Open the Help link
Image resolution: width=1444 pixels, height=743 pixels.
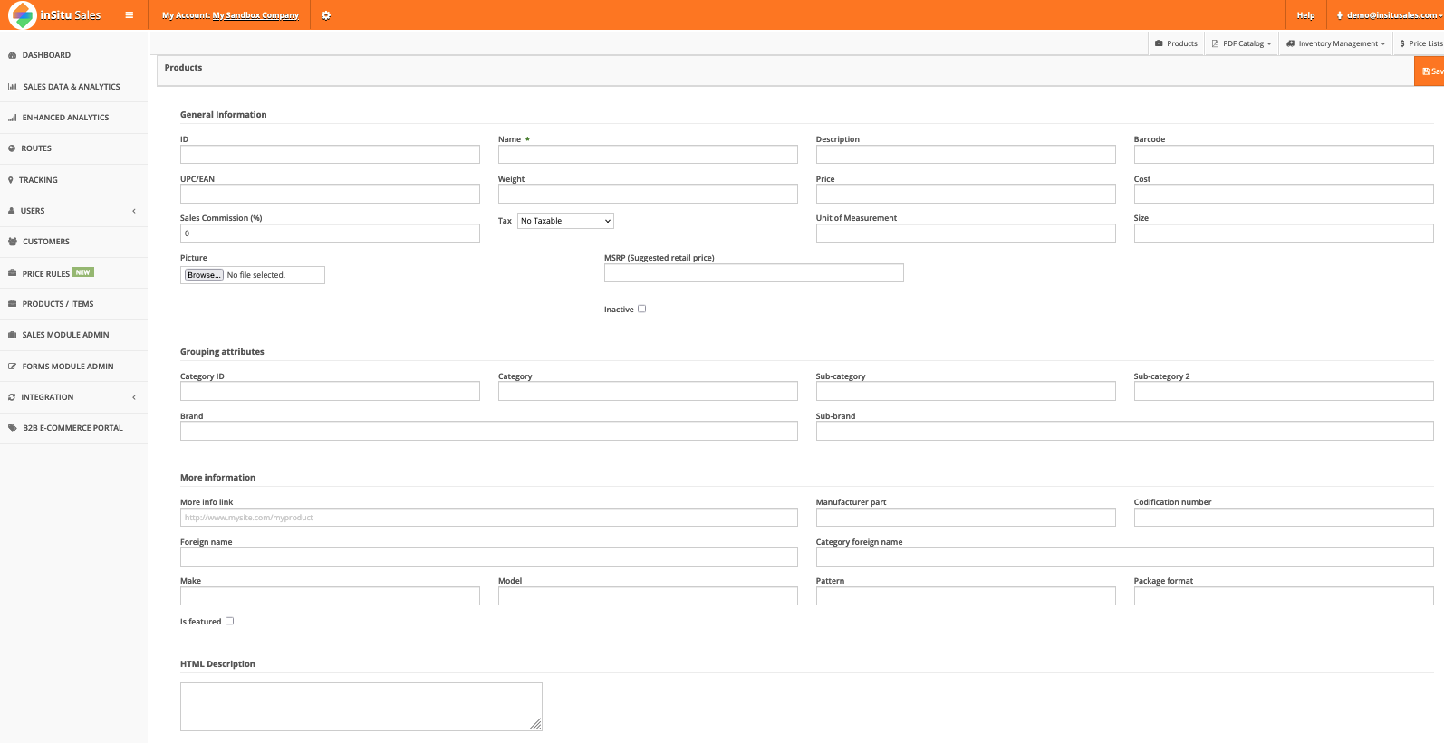click(1305, 15)
